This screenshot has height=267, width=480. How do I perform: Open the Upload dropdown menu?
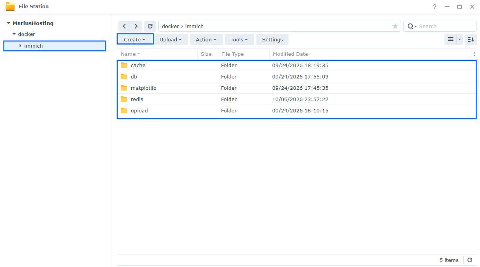point(170,39)
